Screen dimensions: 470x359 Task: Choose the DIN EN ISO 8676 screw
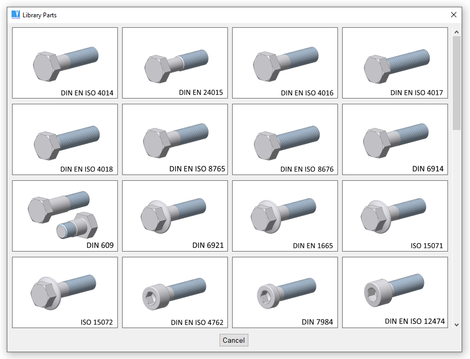[285, 139]
